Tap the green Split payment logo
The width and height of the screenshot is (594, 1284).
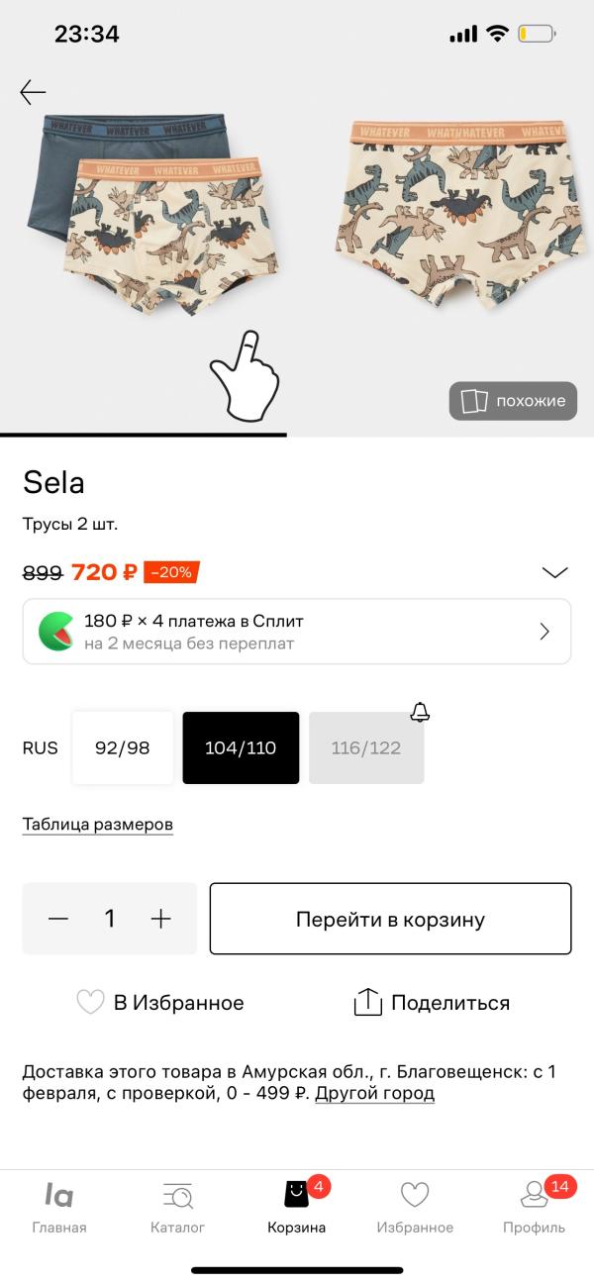(54, 631)
